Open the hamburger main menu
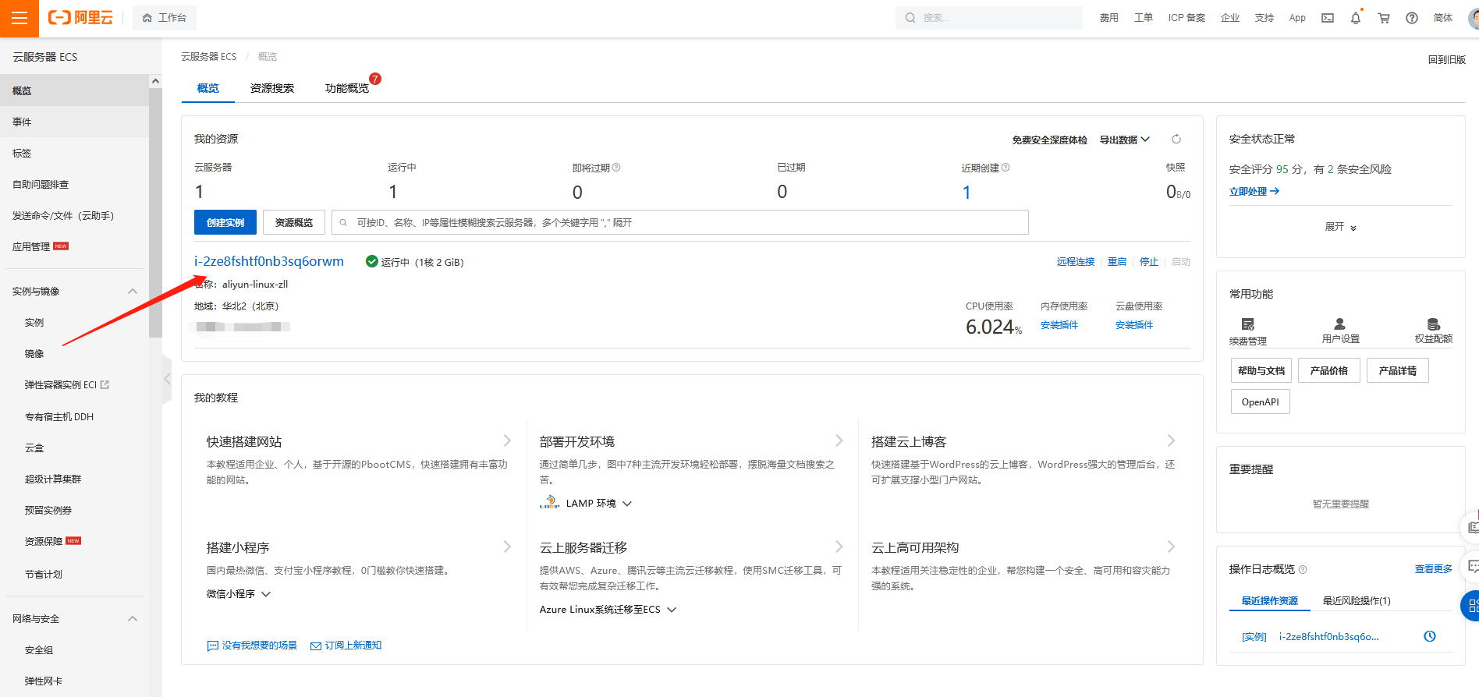This screenshot has width=1479, height=697. pos(20,18)
